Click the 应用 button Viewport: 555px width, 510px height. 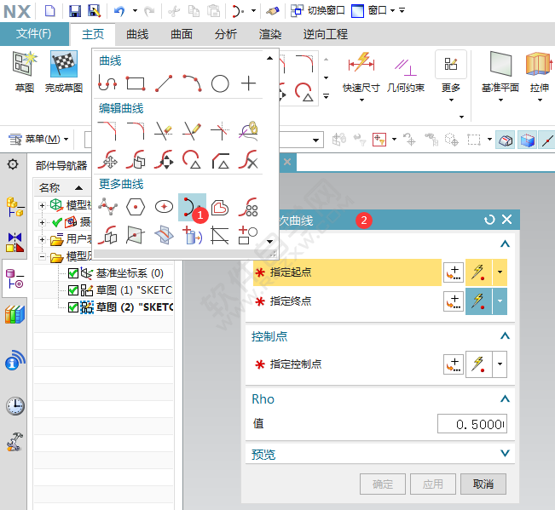point(433,484)
